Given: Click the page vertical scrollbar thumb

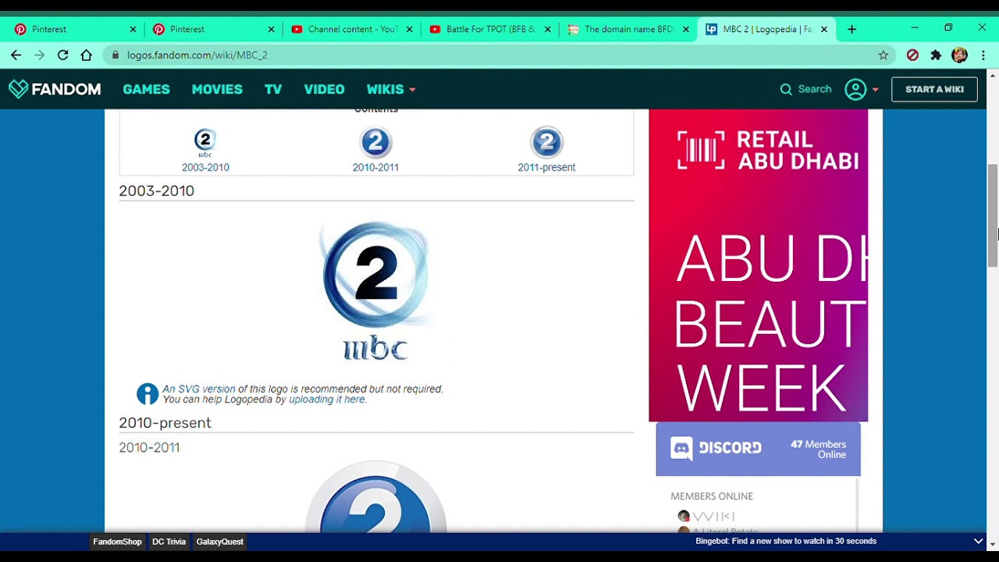Looking at the screenshot, I should pyautogui.click(x=993, y=216).
